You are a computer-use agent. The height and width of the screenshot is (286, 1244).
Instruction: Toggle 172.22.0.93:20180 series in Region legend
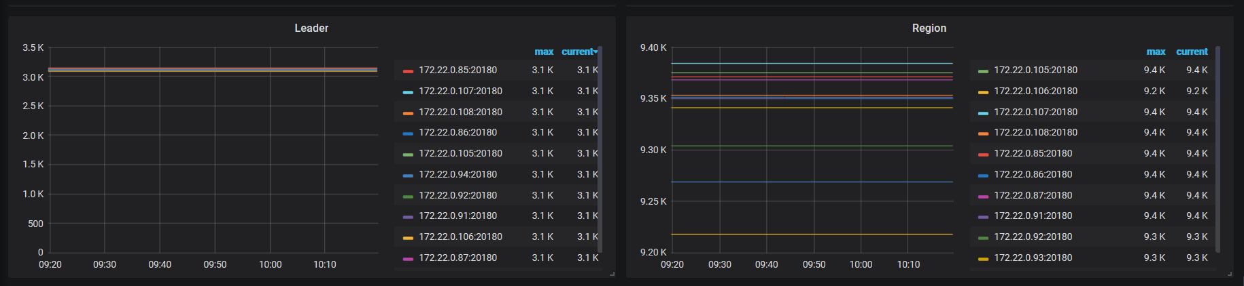click(1033, 258)
